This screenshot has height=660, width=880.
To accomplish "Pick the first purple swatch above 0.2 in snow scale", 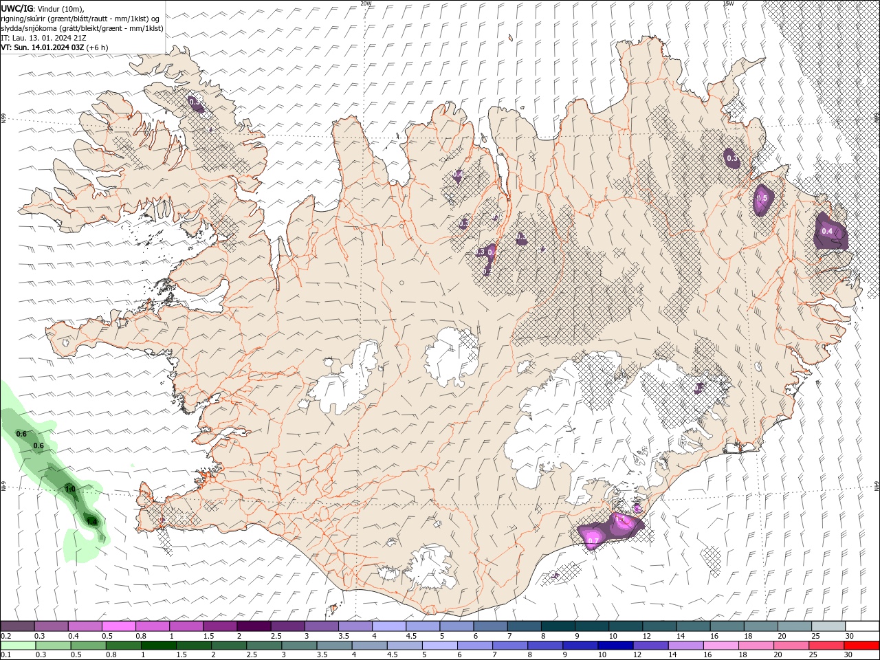I will point(17,626).
